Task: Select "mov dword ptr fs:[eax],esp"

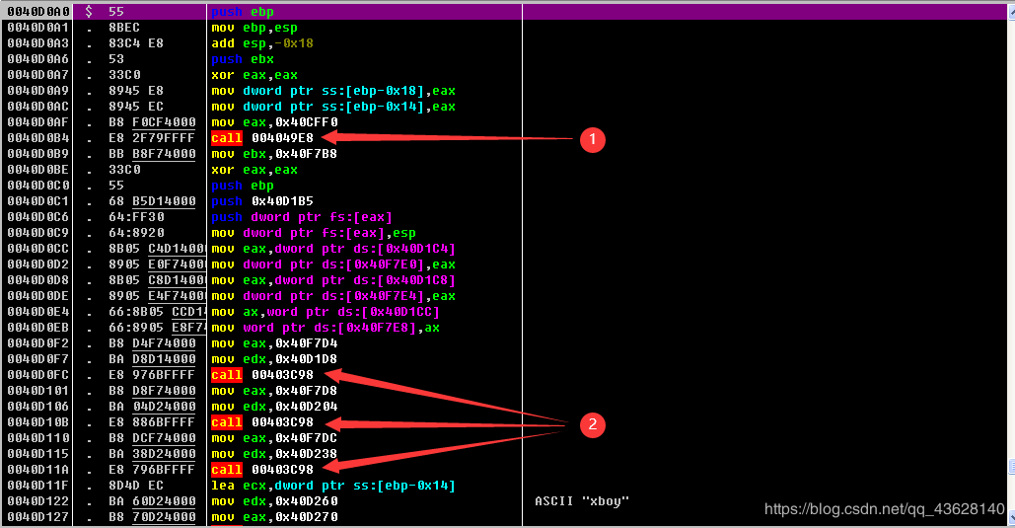Action: click(x=314, y=233)
